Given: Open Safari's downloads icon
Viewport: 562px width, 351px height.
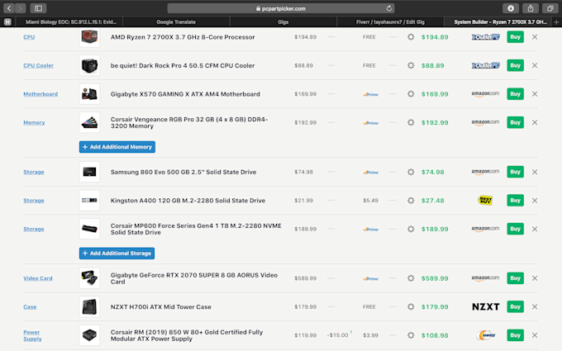Looking at the screenshot, I should click(510, 8).
